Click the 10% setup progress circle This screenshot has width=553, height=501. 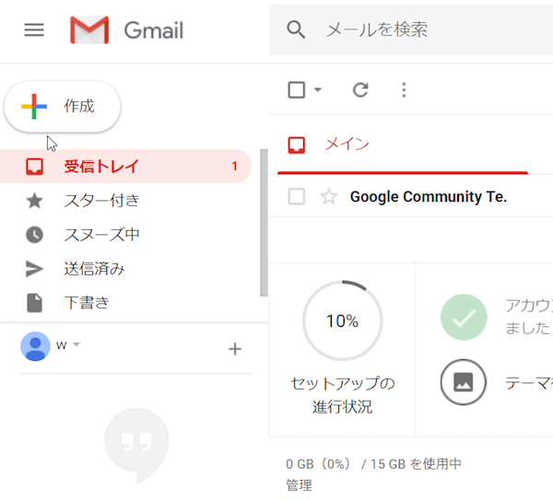(343, 320)
